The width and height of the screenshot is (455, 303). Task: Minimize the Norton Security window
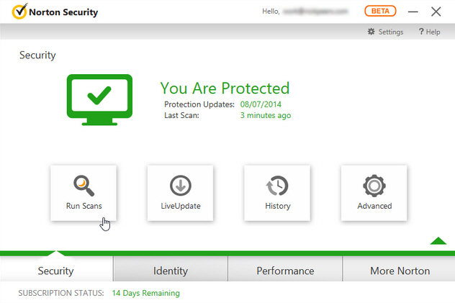click(413, 12)
